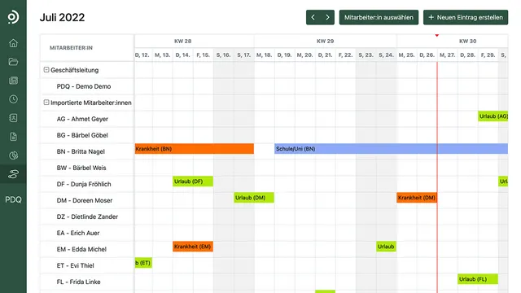
Task: Open the newspaper icon in the sidebar
Action: [x=13, y=81]
